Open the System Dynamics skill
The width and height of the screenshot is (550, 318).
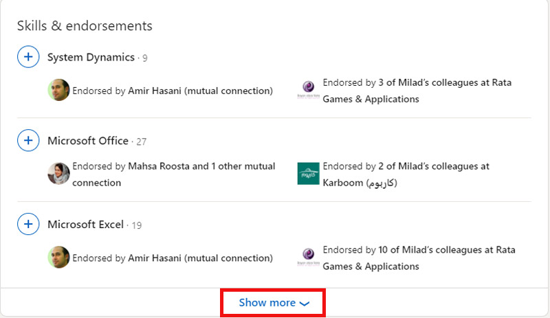[x=91, y=57]
